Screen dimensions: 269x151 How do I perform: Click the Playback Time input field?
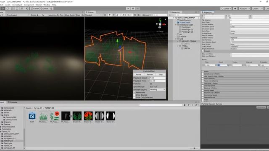click(157, 81)
